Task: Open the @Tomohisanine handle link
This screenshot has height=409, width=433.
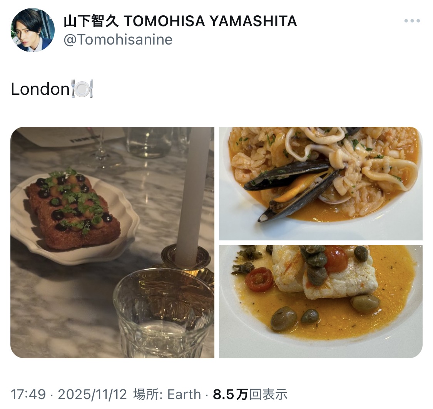Action: [118, 40]
